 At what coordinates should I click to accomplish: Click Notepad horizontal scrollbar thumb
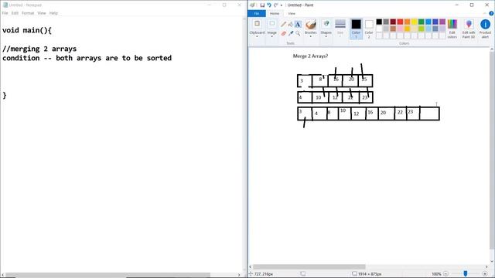coord(108,275)
